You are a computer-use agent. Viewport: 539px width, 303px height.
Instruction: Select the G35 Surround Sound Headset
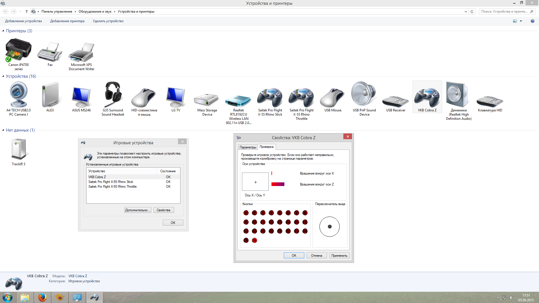tap(113, 95)
